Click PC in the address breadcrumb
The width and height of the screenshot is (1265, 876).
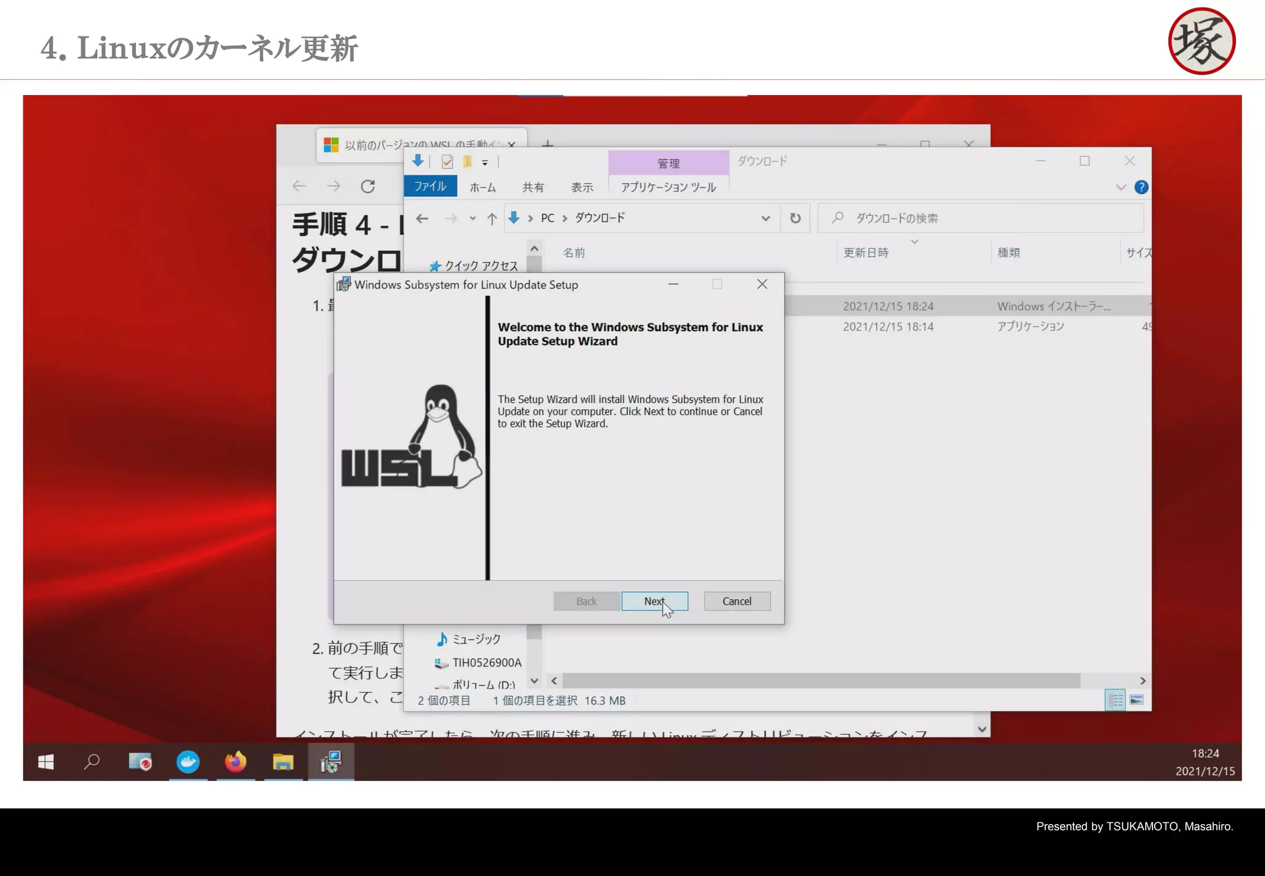click(547, 218)
